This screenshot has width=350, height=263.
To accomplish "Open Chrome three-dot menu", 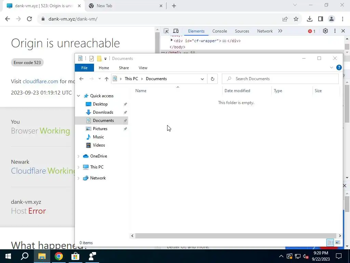I will [342, 19].
